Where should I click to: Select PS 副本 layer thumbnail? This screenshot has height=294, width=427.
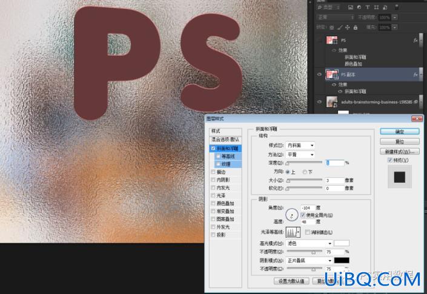[x=332, y=74]
